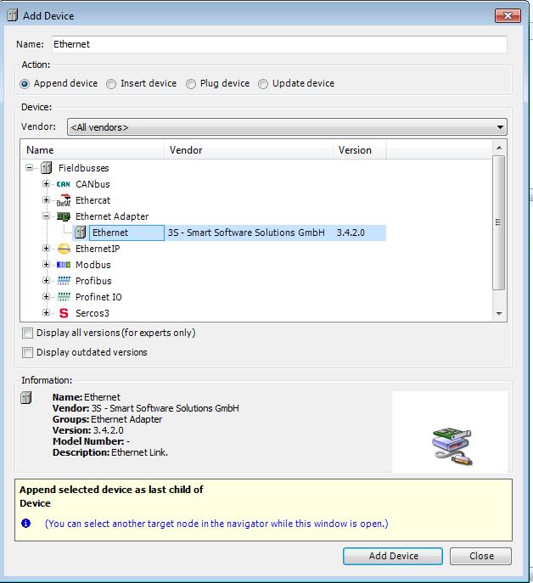The height and width of the screenshot is (583, 533).
Task: Select the Plug device radio button
Action: (191, 84)
